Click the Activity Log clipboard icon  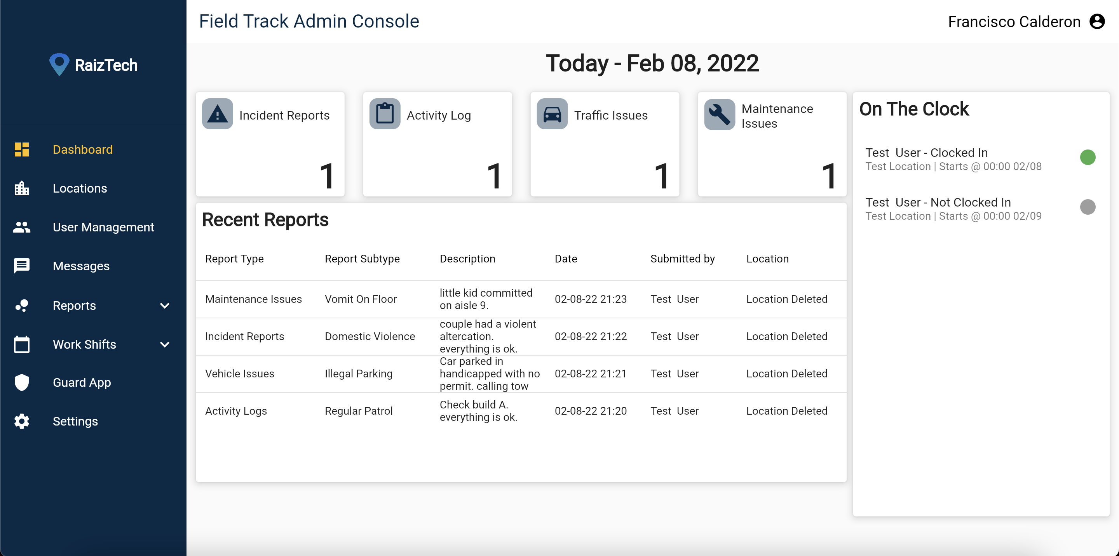click(384, 114)
